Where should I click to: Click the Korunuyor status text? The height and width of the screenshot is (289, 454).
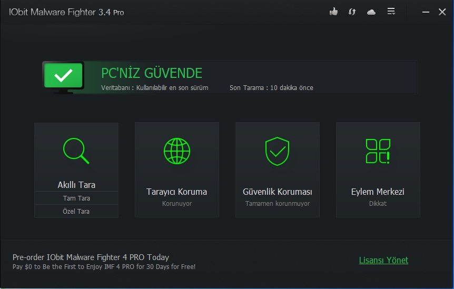click(x=177, y=204)
